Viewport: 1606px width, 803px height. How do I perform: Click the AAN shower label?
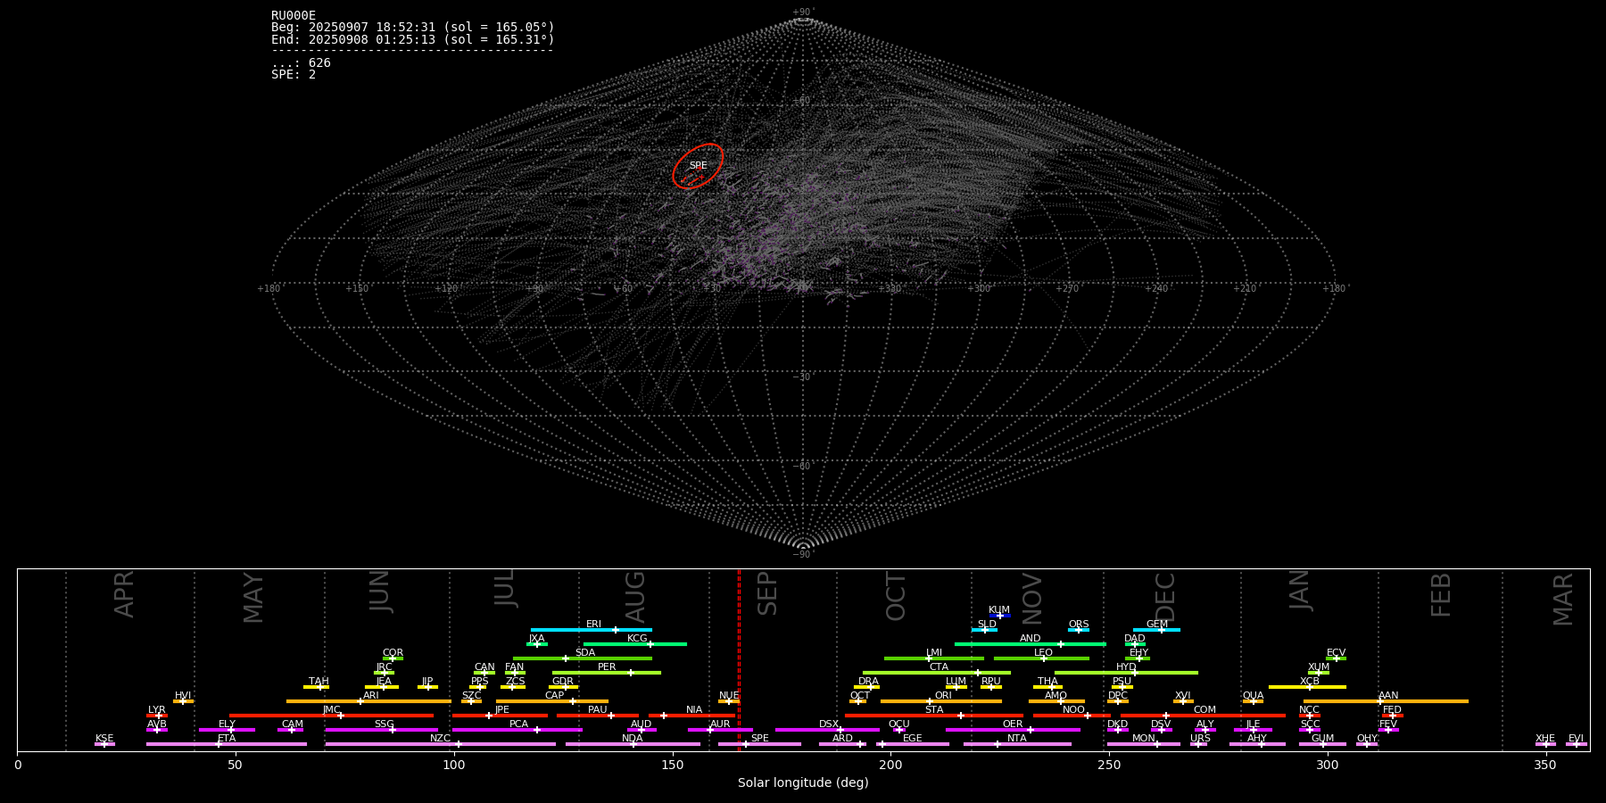[1388, 695]
